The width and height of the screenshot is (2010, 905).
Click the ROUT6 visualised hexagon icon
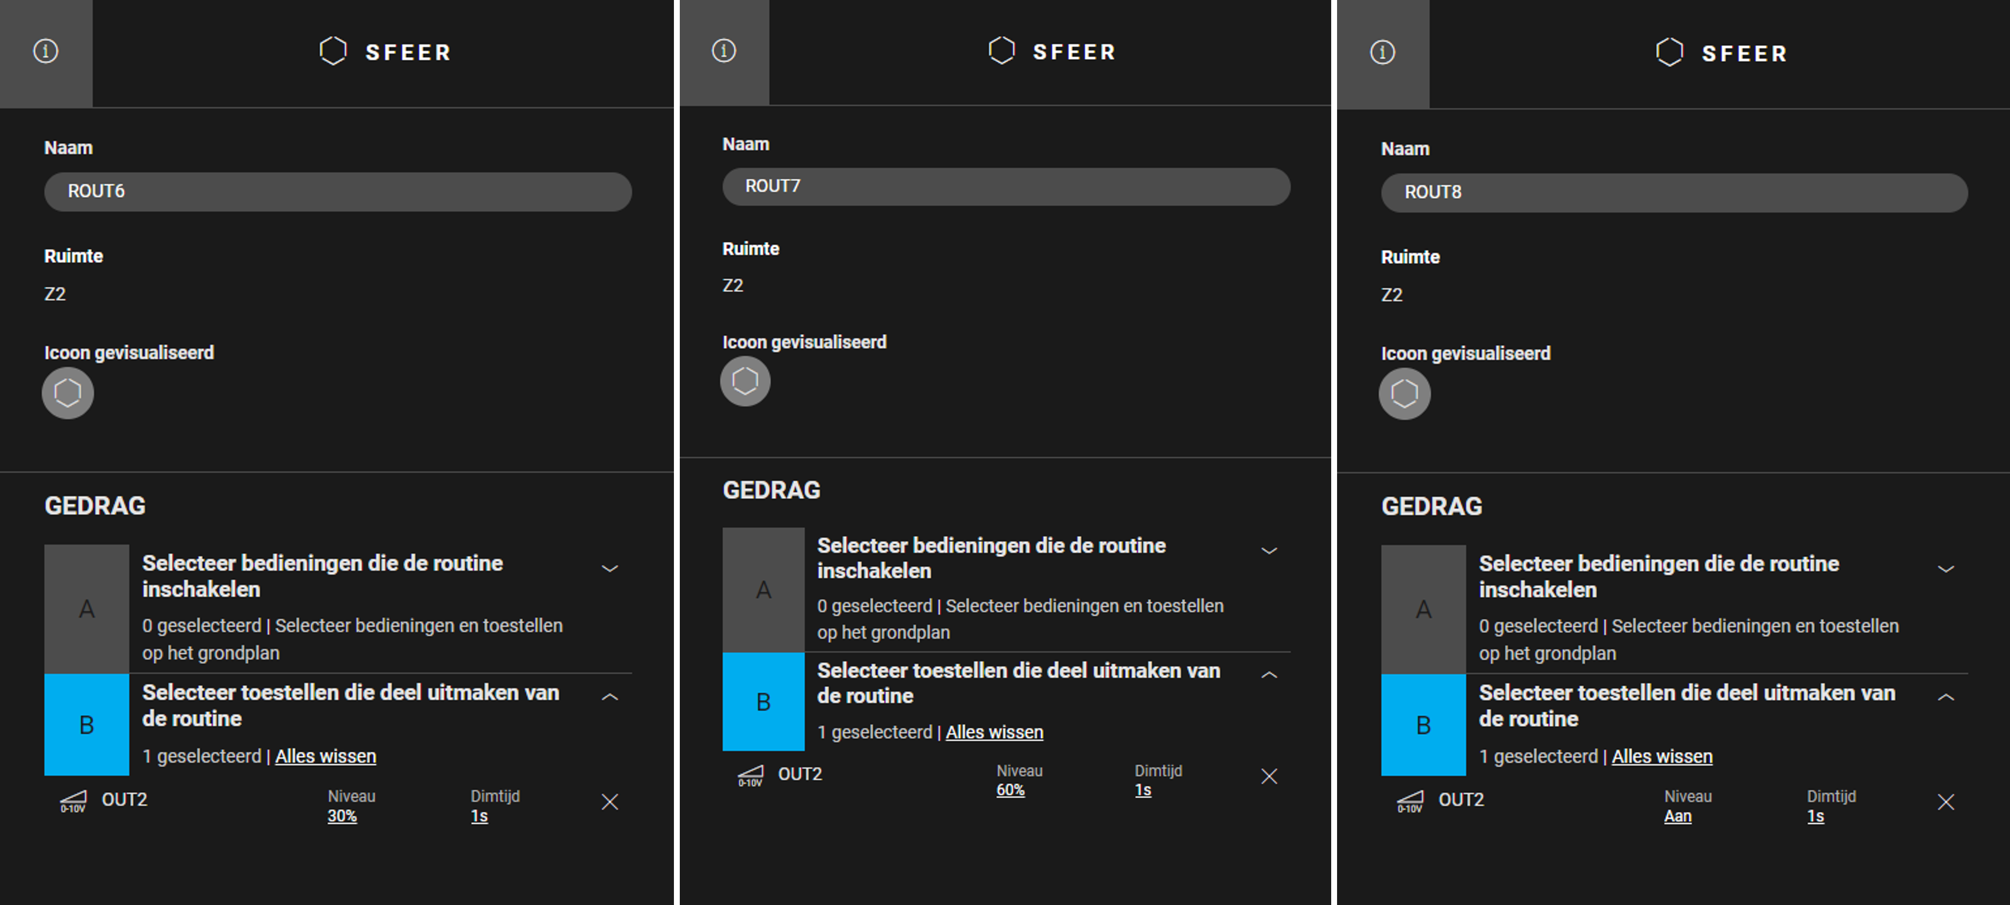click(68, 393)
